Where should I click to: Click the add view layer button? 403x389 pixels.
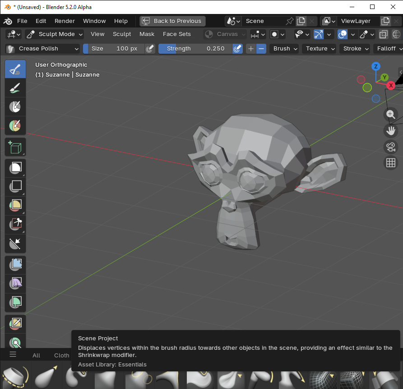385,21
